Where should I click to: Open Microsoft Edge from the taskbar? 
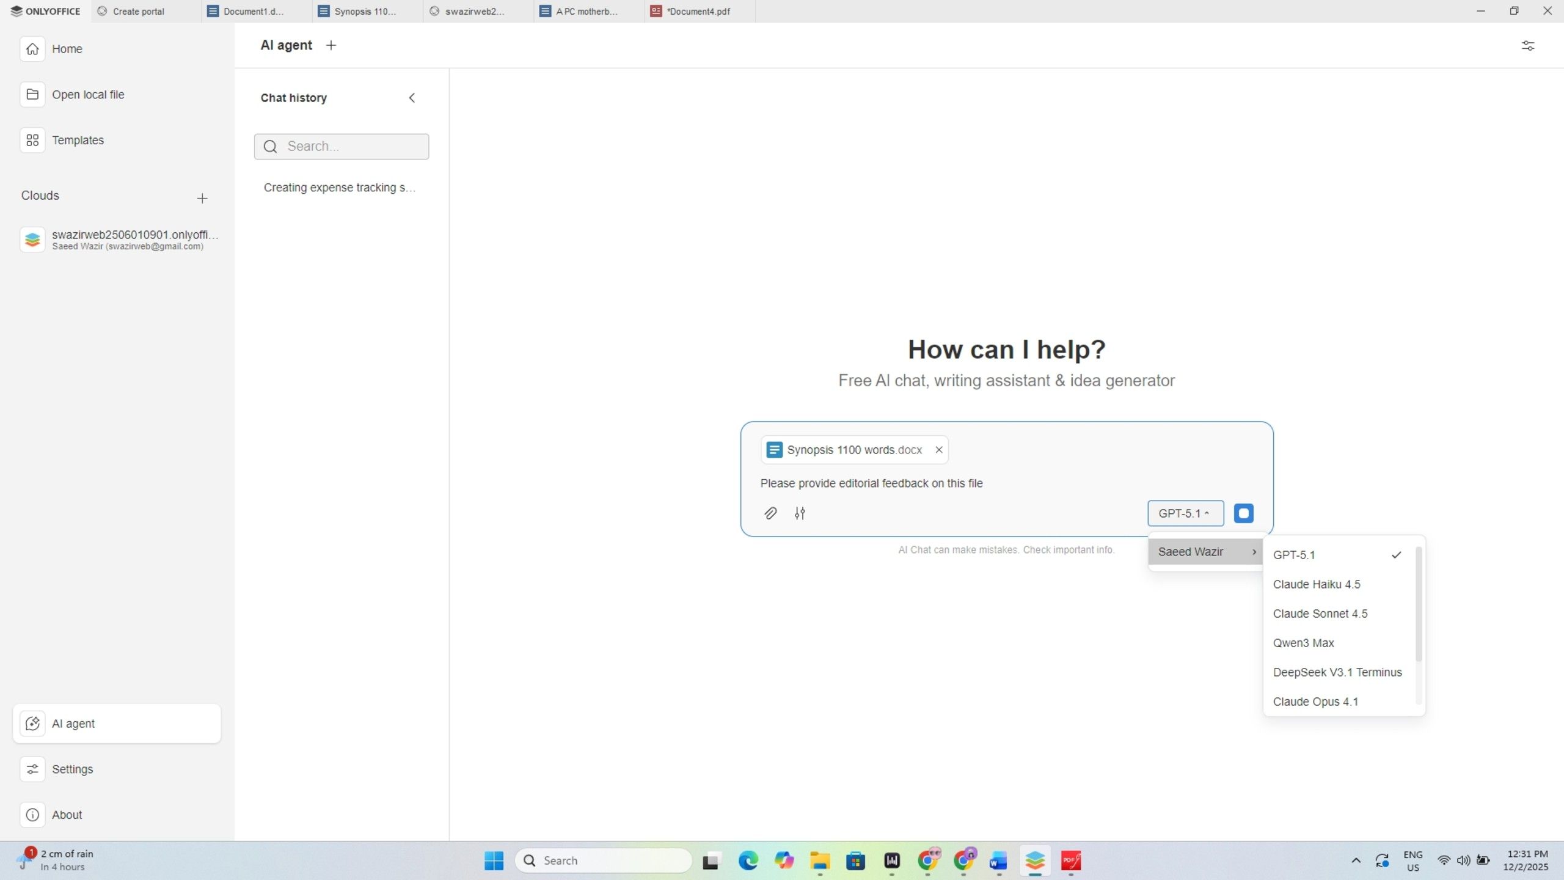click(x=748, y=860)
